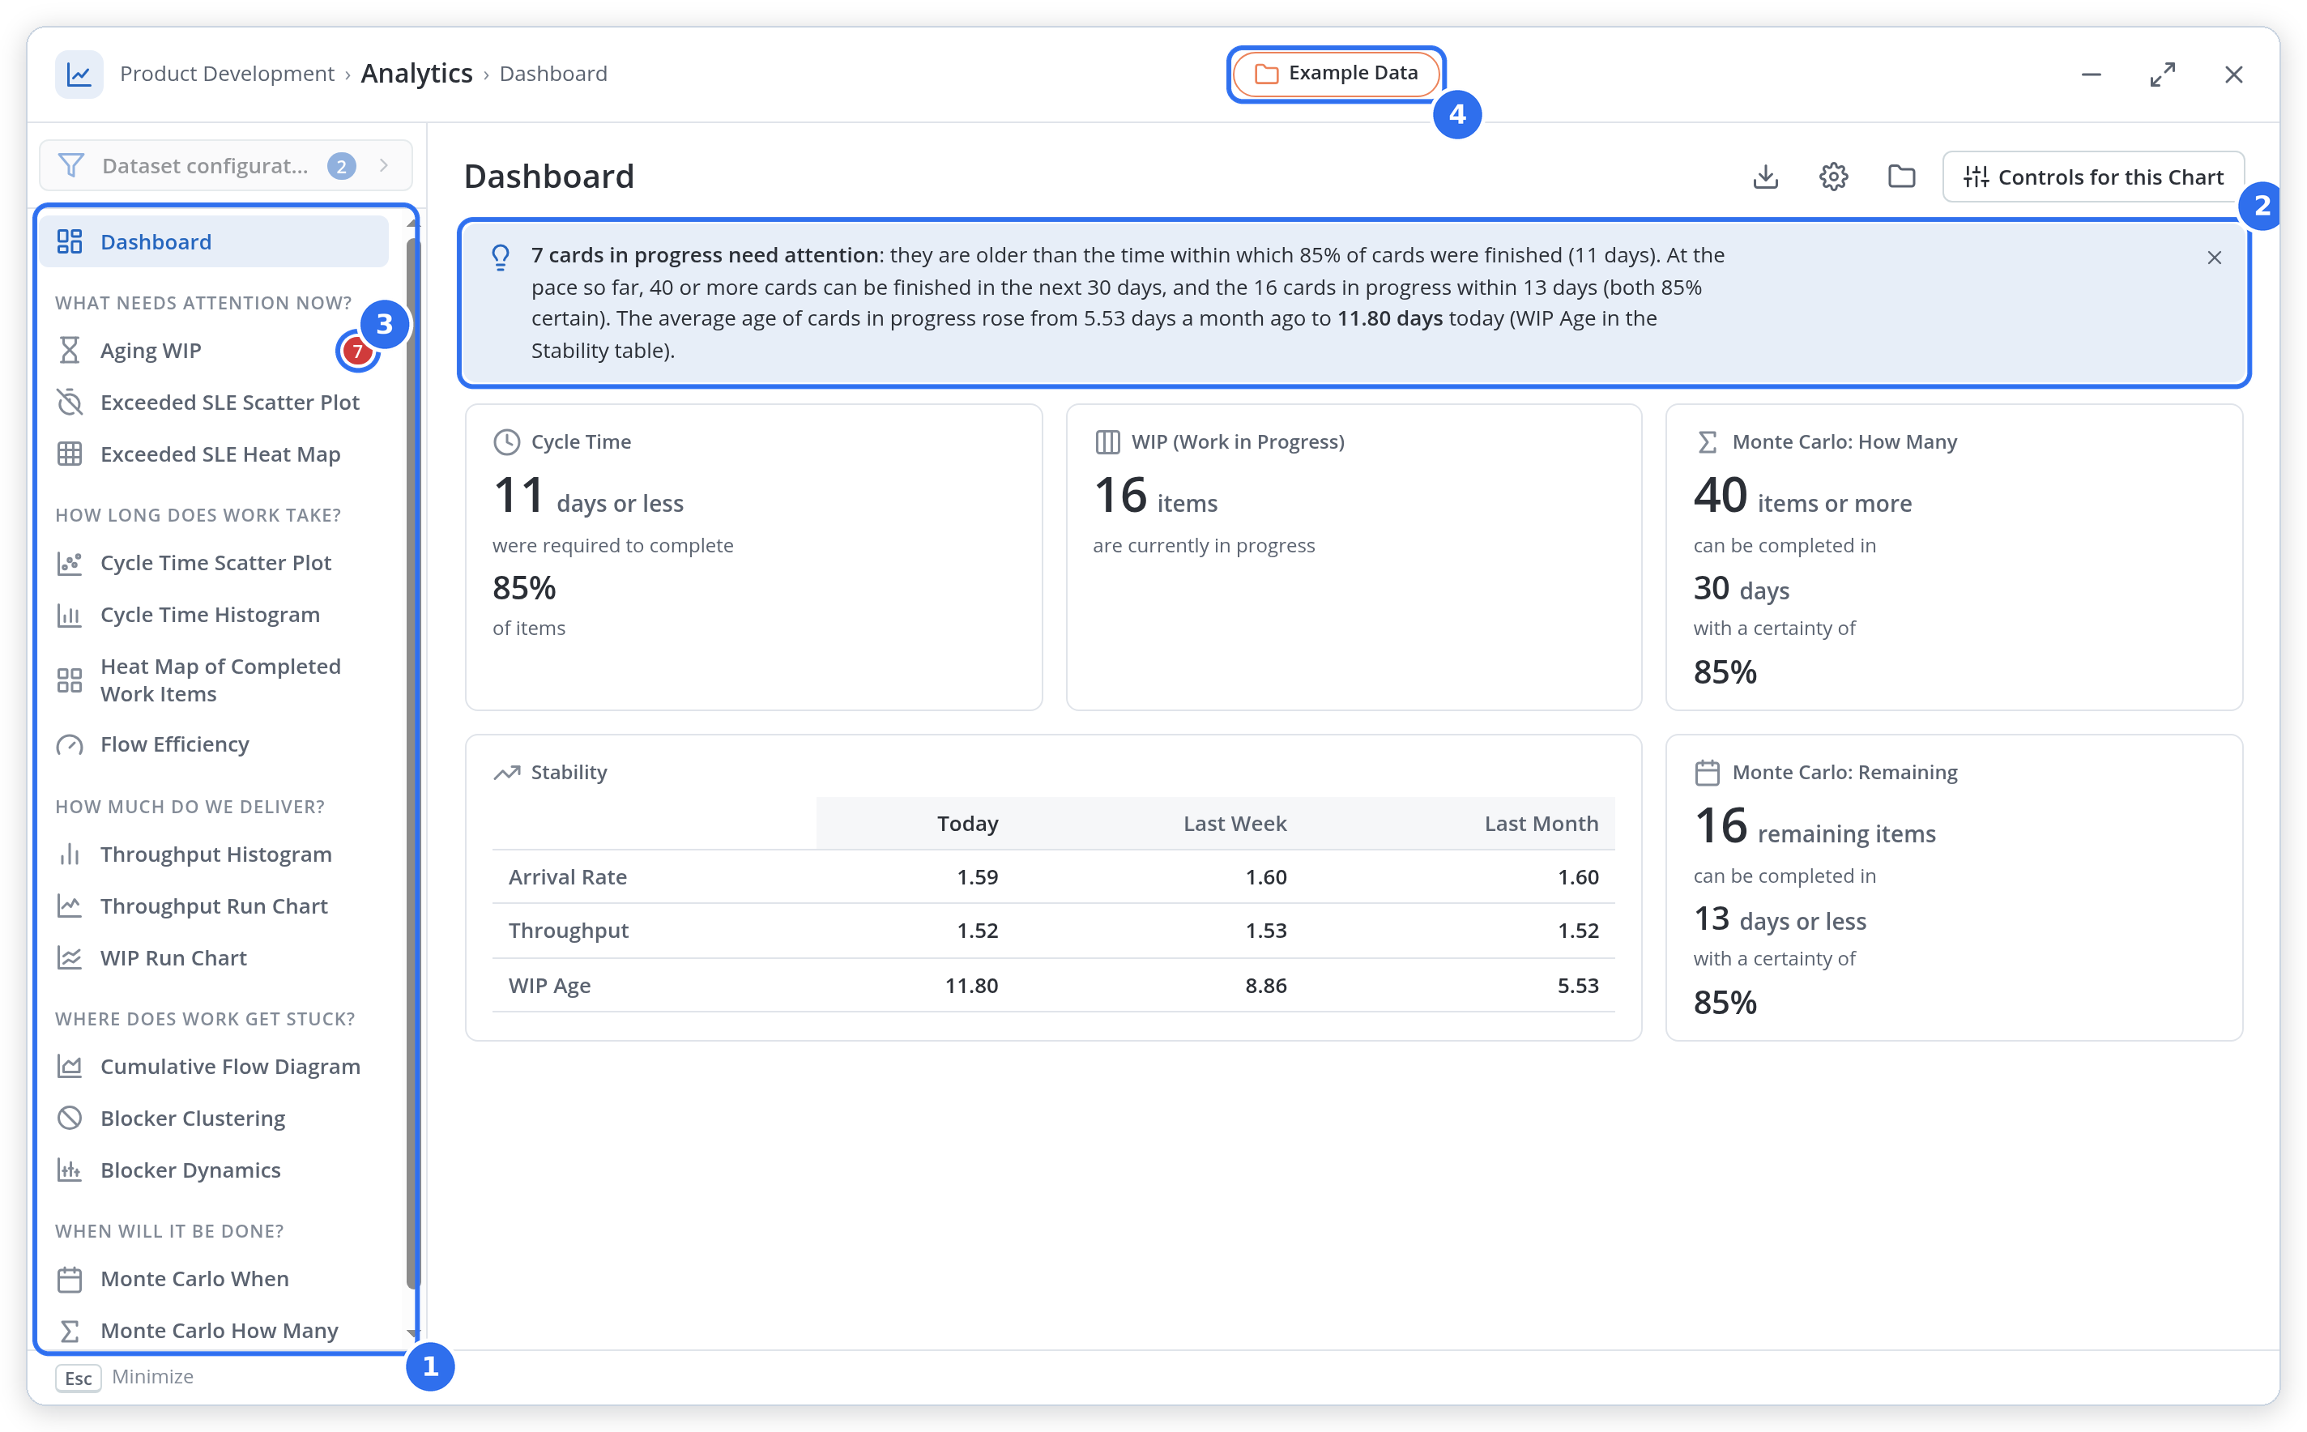Screen dimensions: 2307x1432
Task: Click the Esc Minimize key button
Action: 78,1378
